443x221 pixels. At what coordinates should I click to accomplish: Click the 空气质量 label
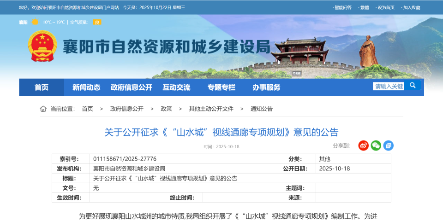[79, 22]
